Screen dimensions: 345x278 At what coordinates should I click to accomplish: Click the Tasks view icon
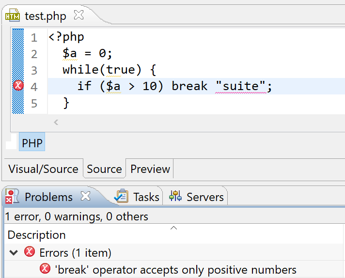[x=121, y=196]
